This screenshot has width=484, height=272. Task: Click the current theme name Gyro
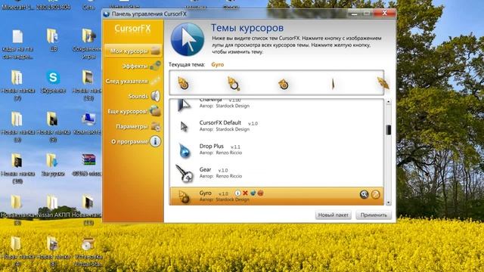218,64
